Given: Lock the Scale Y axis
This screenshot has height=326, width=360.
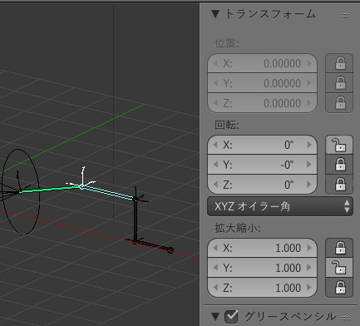Looking at the screenshot, I should 339,268.
